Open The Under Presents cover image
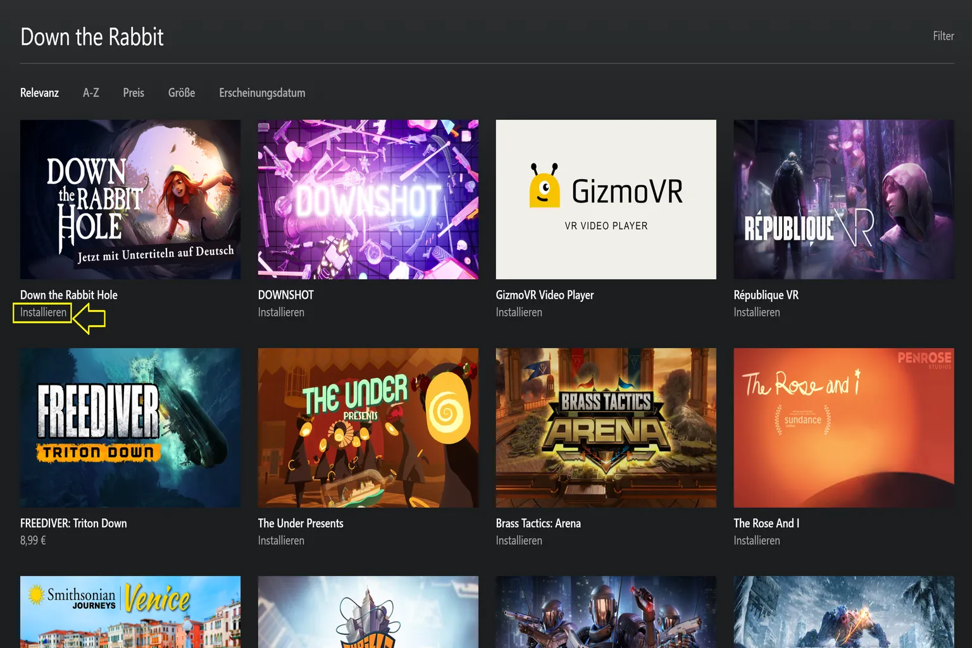 tap(368, 428)
